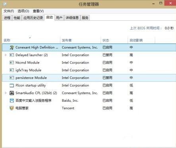Screen dimensions: 176x148
Task: Select the Delayed launcher (2) entry
Action: pyautogui.click(x=32, y=55)
